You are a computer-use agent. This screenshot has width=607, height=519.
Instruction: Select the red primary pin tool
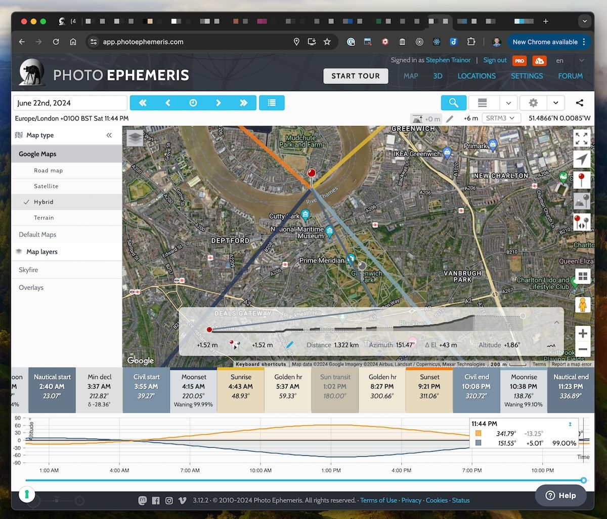point(582,180)
